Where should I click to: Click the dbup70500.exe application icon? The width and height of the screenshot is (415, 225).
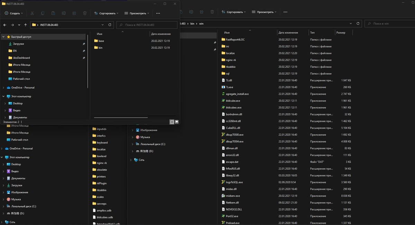coord(223,135)
